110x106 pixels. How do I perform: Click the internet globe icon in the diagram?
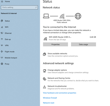(78, 16)
